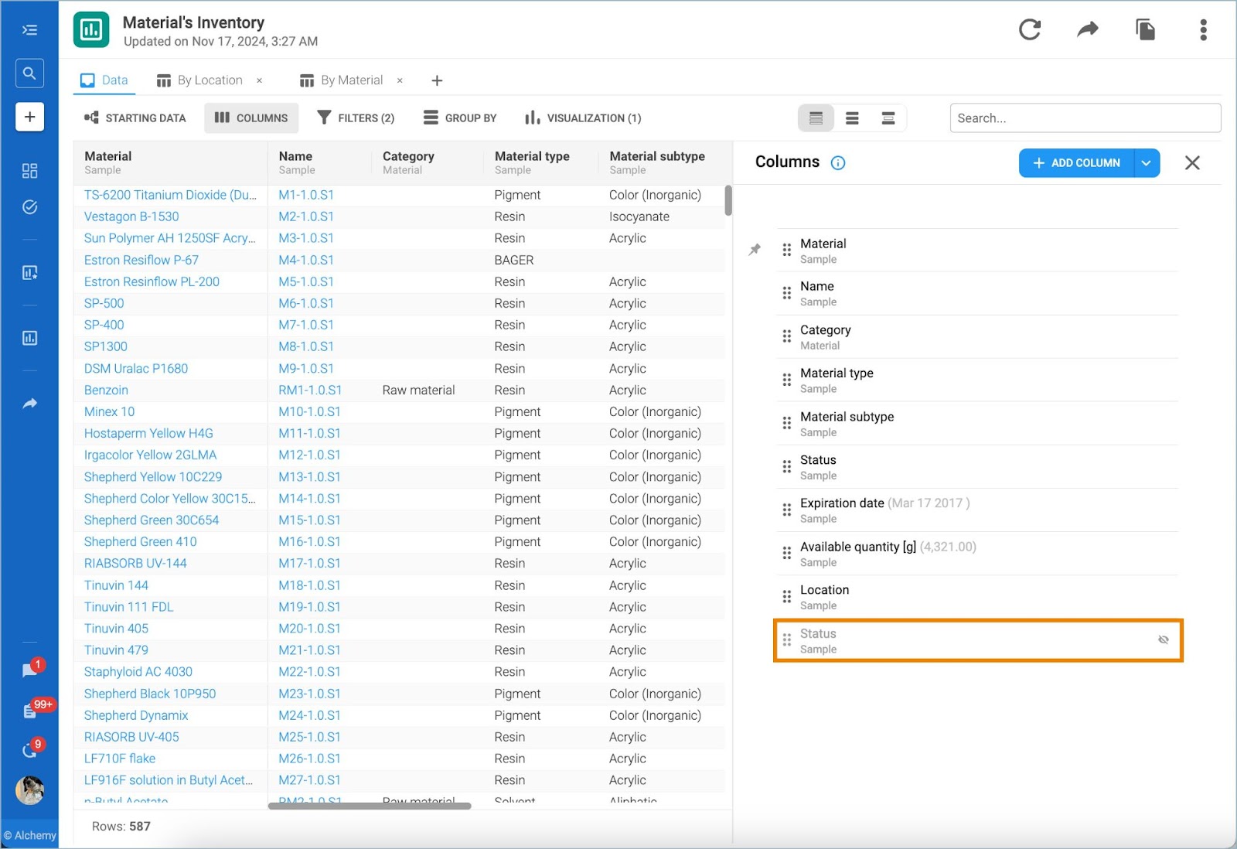Expand the left sidebar menu
Image resolution: width=1237 pixels, height=849 pixels.
29,30
